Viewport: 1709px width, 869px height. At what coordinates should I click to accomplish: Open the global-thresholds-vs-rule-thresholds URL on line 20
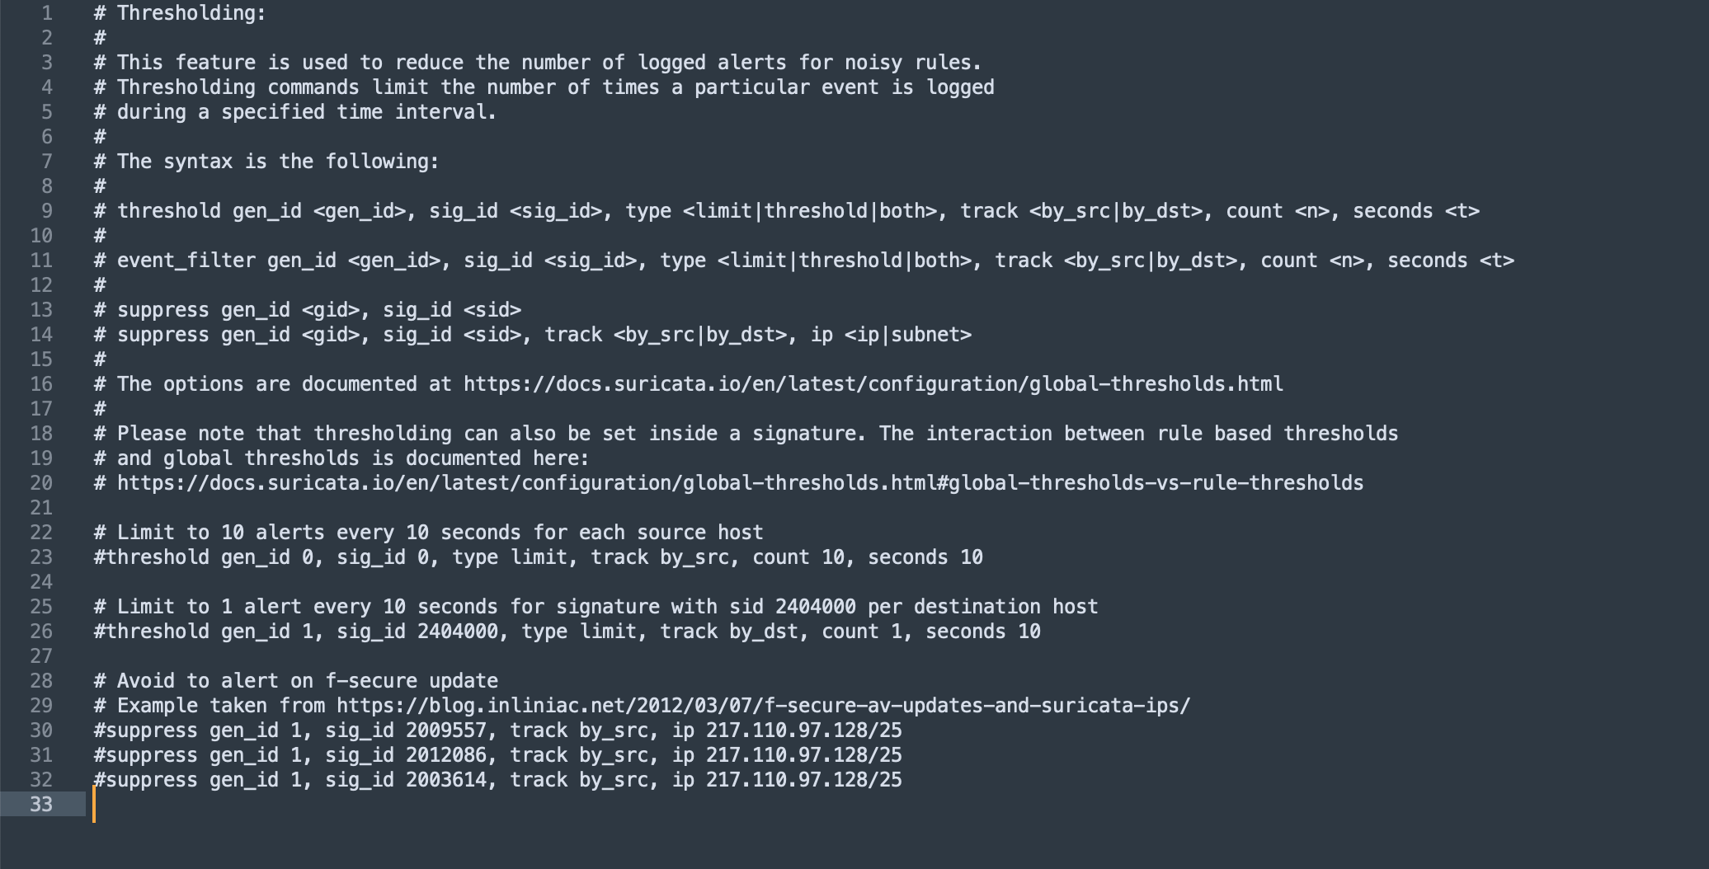click(x=740, y=483)
